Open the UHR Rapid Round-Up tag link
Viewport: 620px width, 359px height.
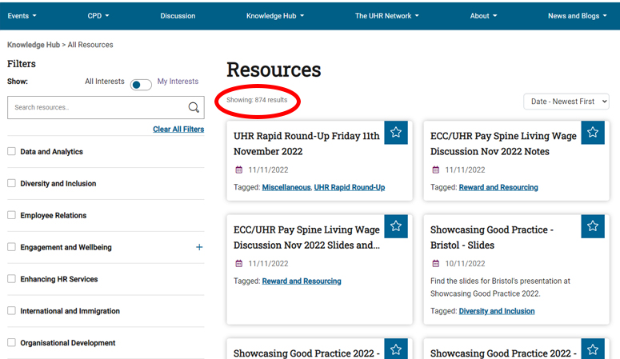coord(349,187)
